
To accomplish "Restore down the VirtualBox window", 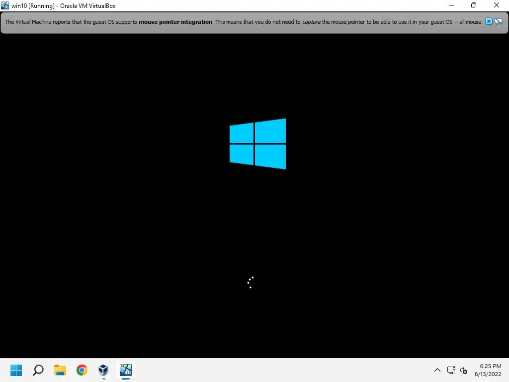I will click(x=474, y=5).
